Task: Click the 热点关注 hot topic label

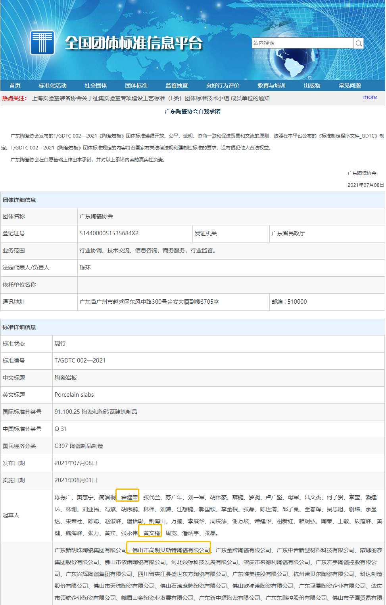Action: click(x=14, y=97)
